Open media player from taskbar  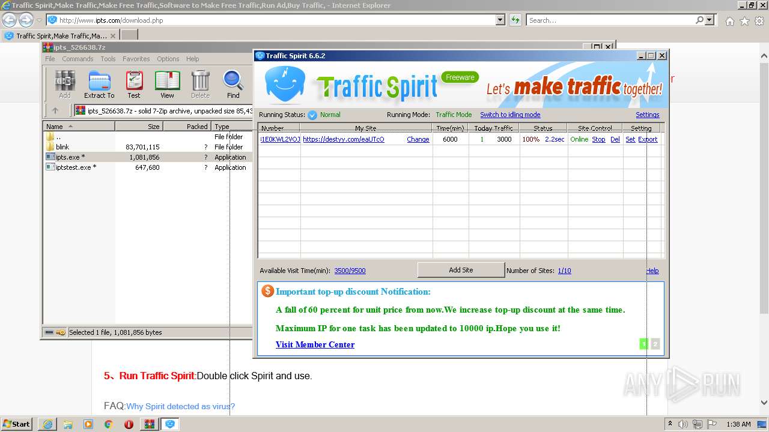[88, 424]
